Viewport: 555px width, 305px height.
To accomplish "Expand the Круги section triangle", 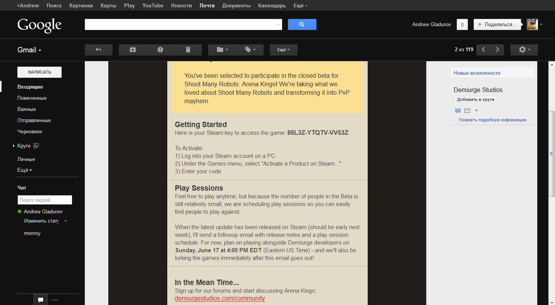I will click(x=14, y=146).
